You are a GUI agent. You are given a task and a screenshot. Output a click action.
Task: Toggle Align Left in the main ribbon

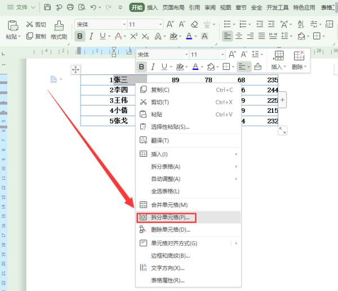[227, 36]
